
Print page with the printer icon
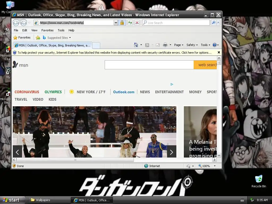coord(165,45)
